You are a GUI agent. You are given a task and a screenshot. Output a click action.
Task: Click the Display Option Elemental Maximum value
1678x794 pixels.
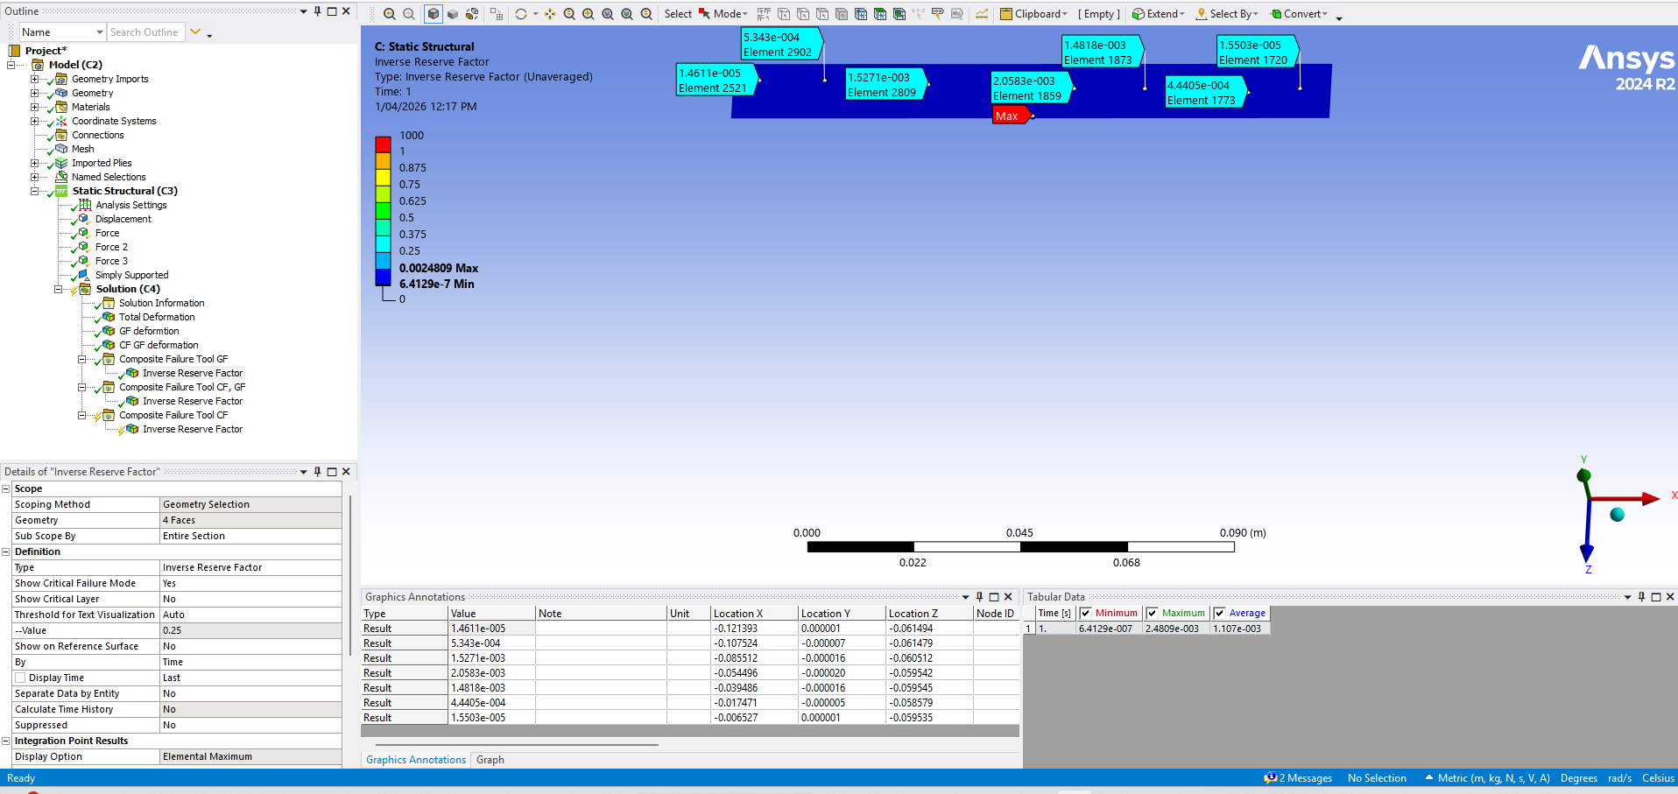tap(250, 756)
